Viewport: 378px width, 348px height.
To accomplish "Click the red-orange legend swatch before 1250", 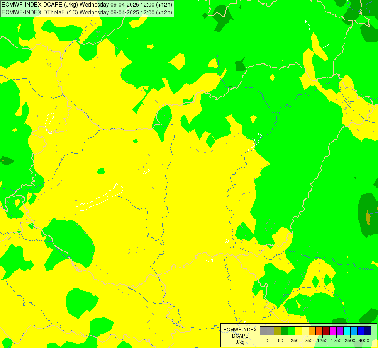I will click(319, 331).
